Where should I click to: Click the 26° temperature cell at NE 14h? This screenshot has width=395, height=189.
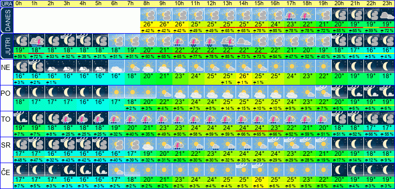244,76
